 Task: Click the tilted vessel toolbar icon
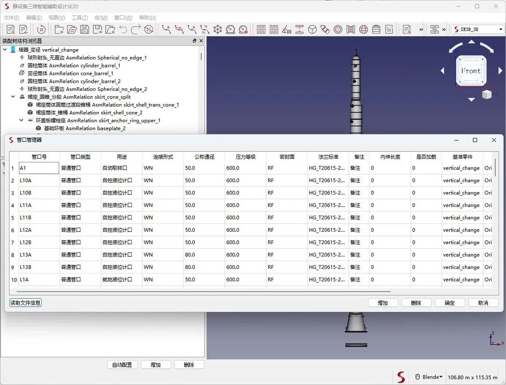coord(325,30)
